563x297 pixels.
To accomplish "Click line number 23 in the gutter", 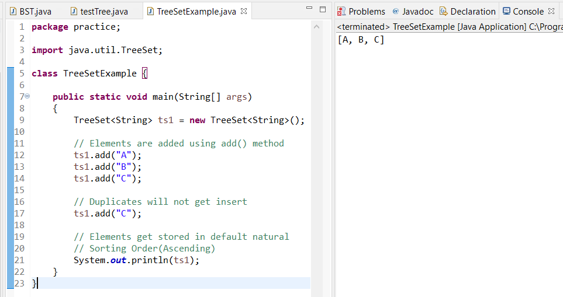I will pyautogui.click(x=19, y=284).
